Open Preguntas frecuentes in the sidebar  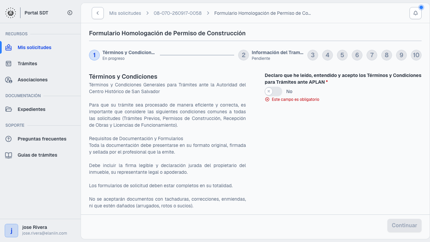[x=40, y=139]
